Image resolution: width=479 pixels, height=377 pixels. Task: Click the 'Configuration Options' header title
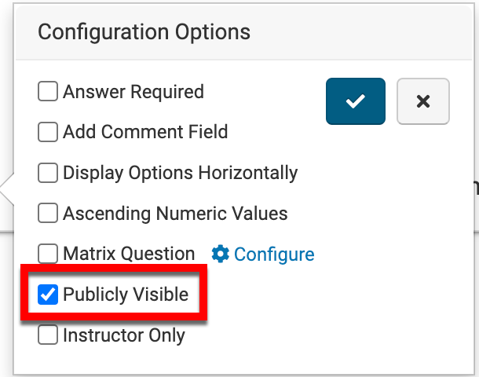point(144,32)
